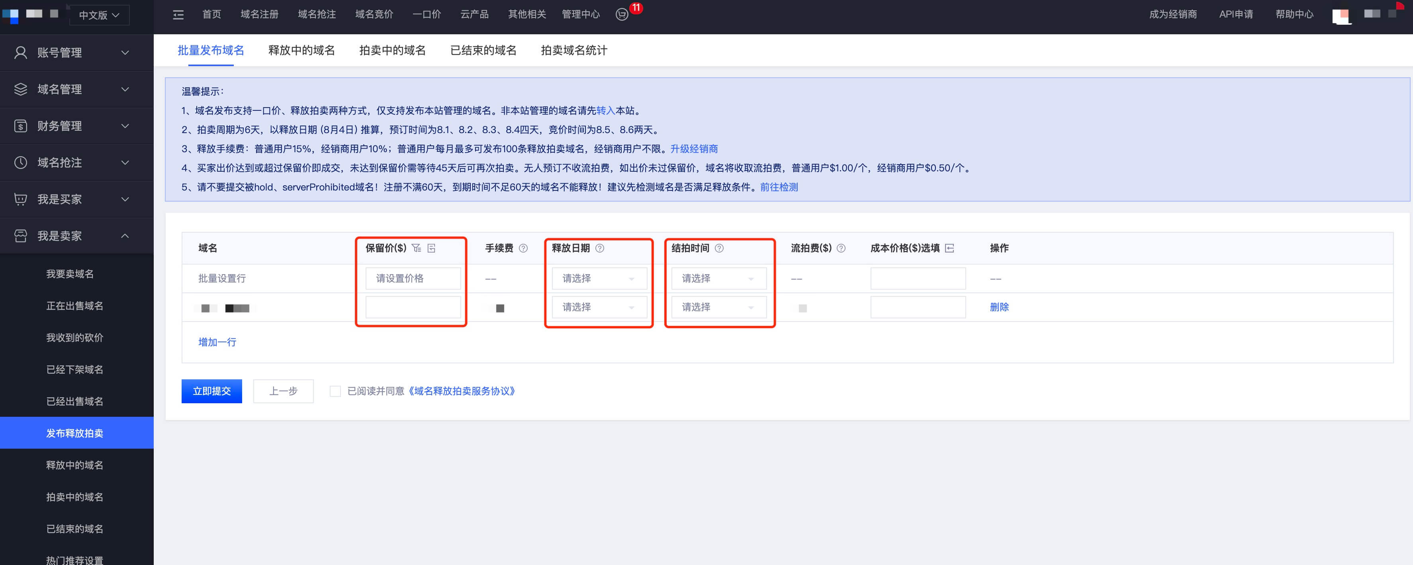Click the 增加一行 link
The image size is (1413, 565).
217,342
